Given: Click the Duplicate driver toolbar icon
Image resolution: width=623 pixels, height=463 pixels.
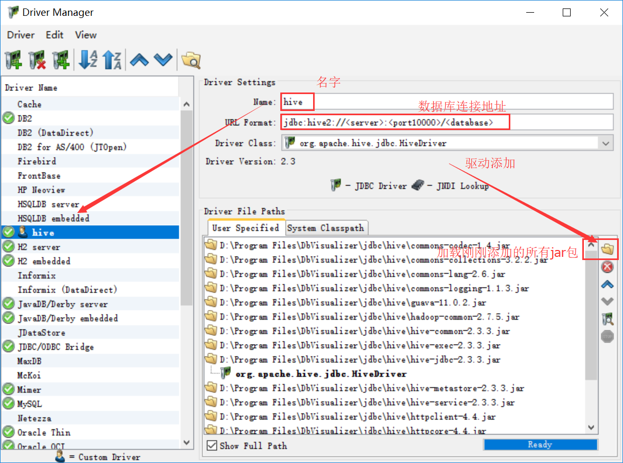Looking at the screenshot, I should [61, 60].
